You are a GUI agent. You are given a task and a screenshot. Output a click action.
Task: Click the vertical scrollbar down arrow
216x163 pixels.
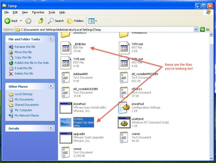coord(211,158)
